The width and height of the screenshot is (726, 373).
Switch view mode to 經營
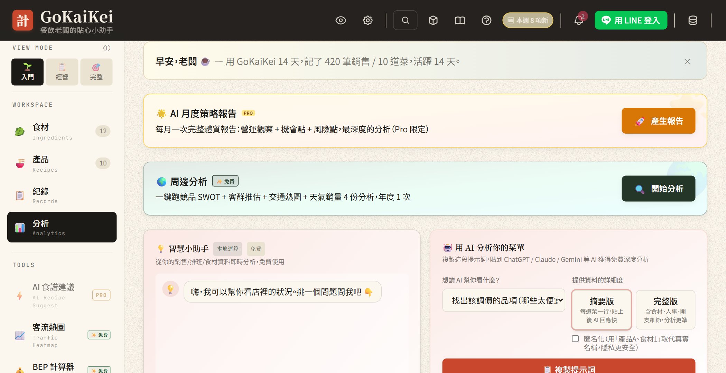[62, 72]
